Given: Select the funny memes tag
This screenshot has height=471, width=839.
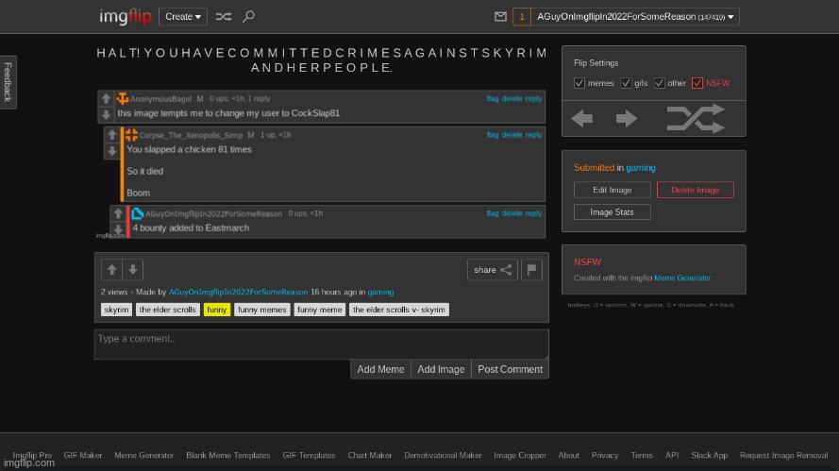Looking at the screenshot, I should 261,310.
